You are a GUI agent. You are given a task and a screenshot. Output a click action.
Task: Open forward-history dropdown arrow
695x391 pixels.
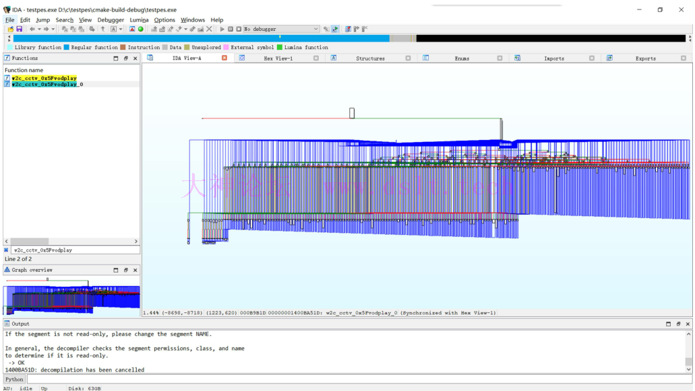tap(53, 29)
